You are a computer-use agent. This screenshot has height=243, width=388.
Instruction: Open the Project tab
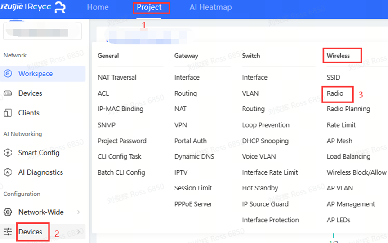point(149,7)
